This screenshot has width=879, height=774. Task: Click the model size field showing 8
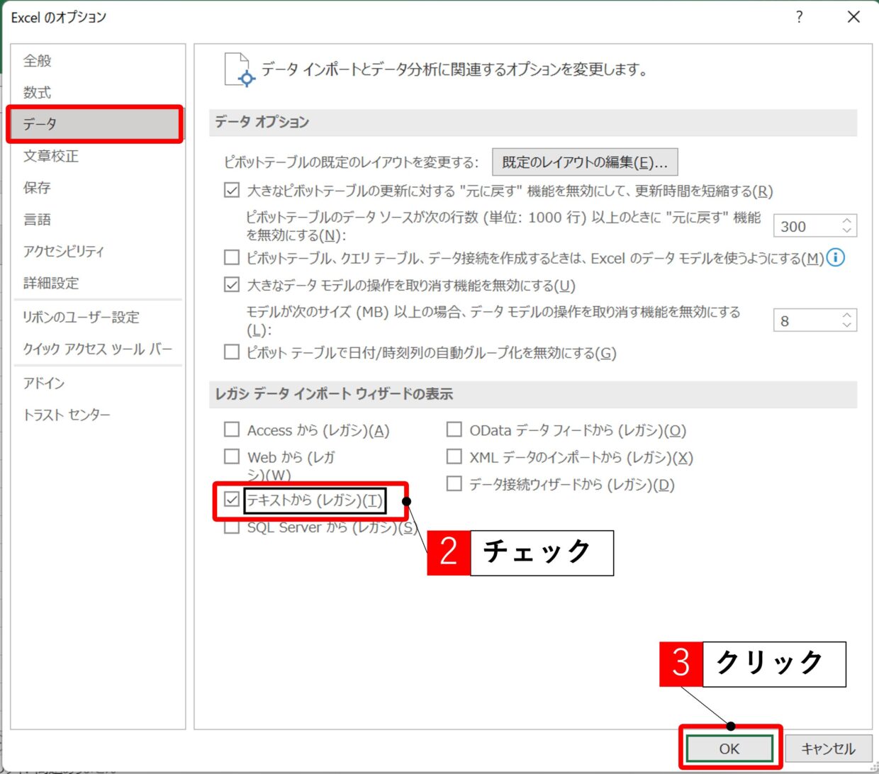(807, 320)
